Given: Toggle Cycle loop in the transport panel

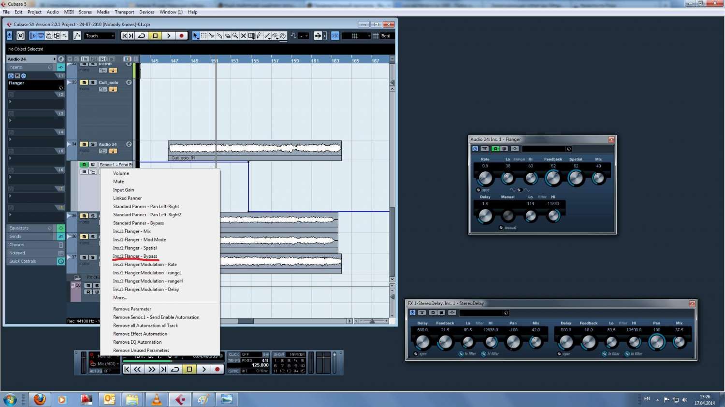Looking at the screenshot, I should pyautogui.click(x=175, y=369).
